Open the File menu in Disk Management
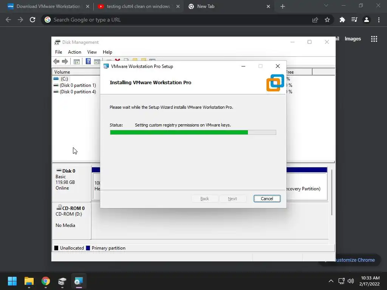This screenshot has height=290, width=387. (x=59, y=52)
